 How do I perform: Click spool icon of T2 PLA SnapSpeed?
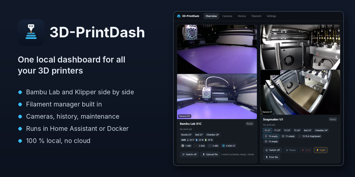(x=300, y=136)
